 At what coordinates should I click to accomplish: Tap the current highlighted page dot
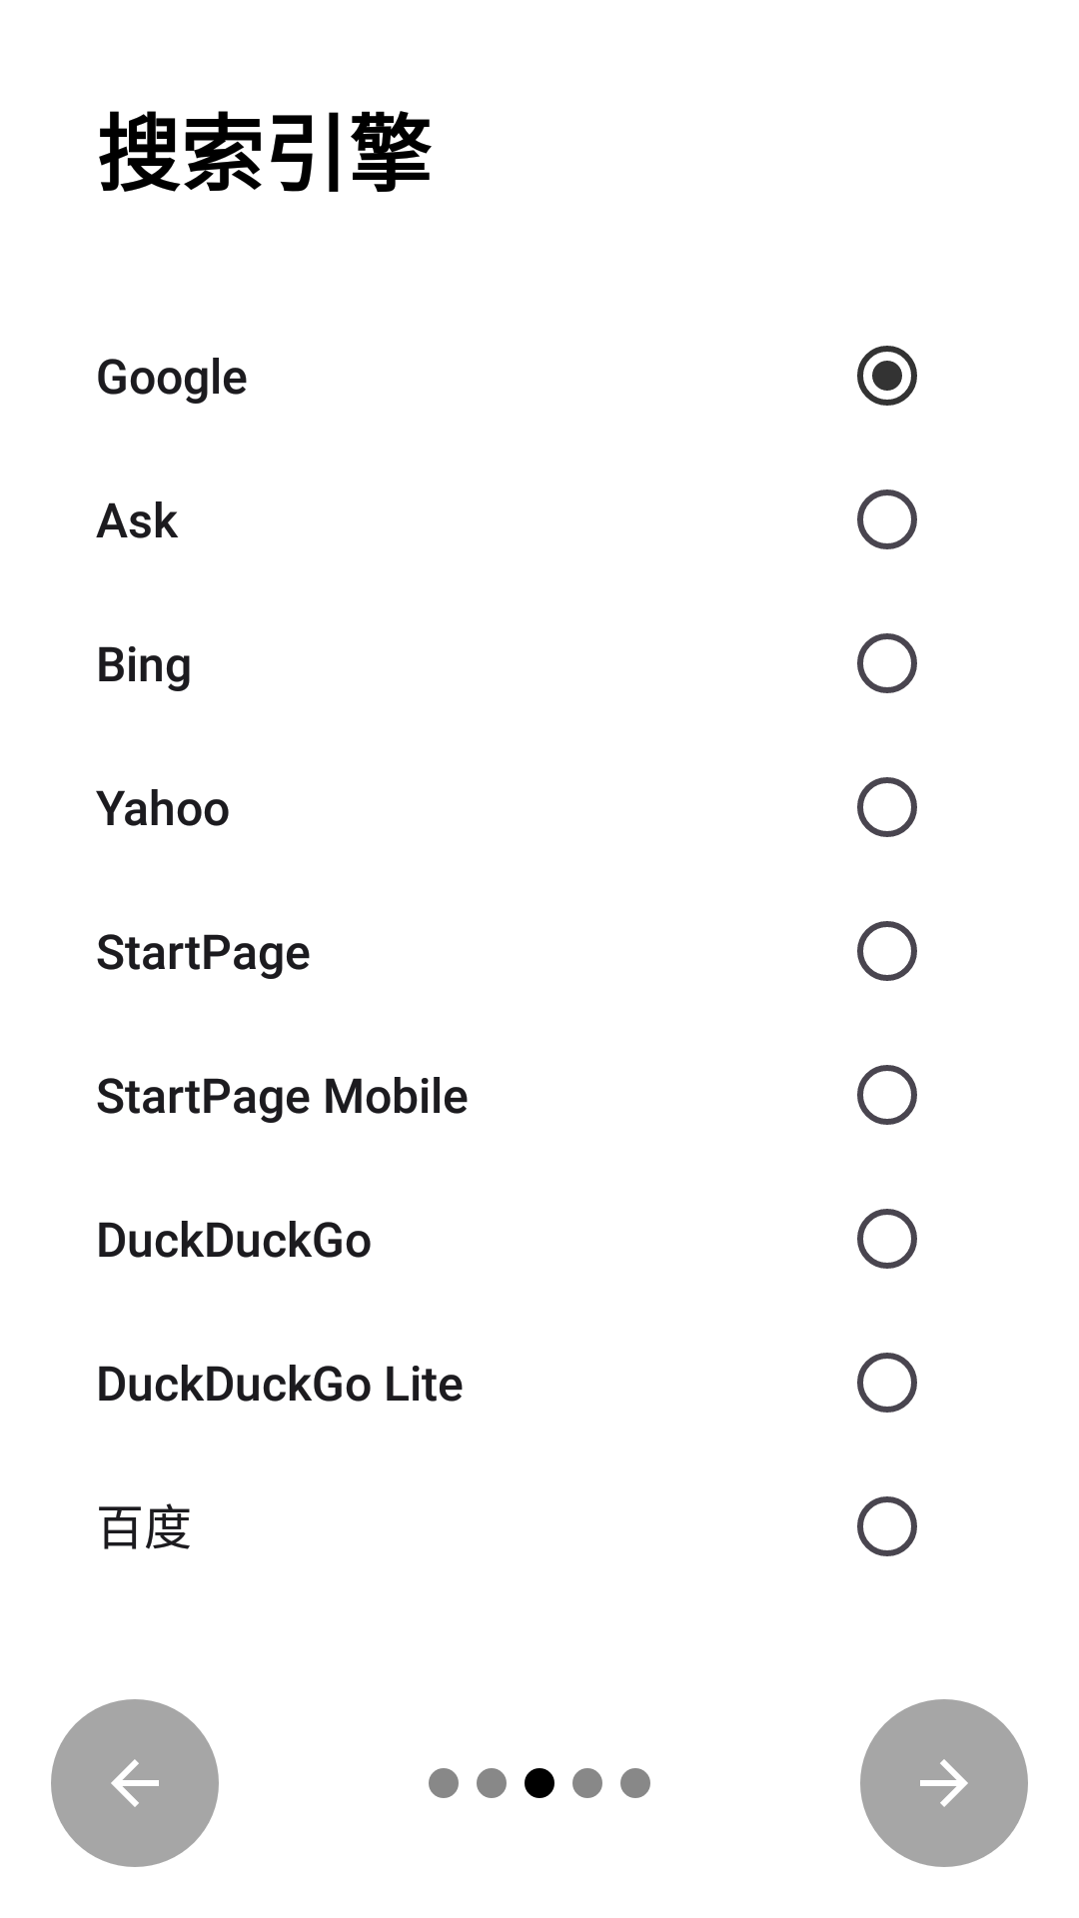(x=539, y=1783)
